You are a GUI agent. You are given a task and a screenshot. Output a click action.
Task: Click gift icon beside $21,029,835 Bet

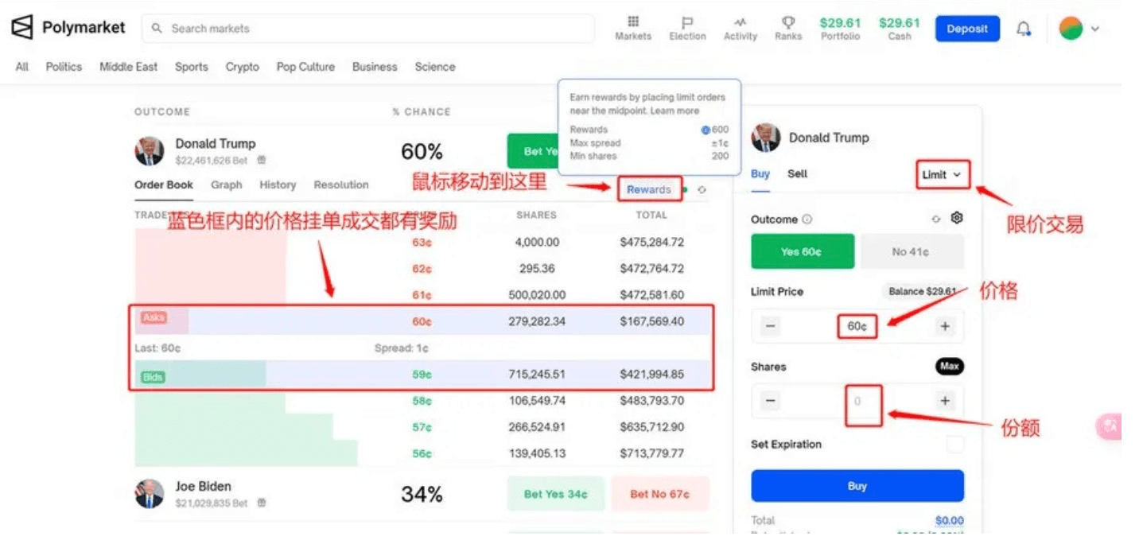click(x=262, y=503)
